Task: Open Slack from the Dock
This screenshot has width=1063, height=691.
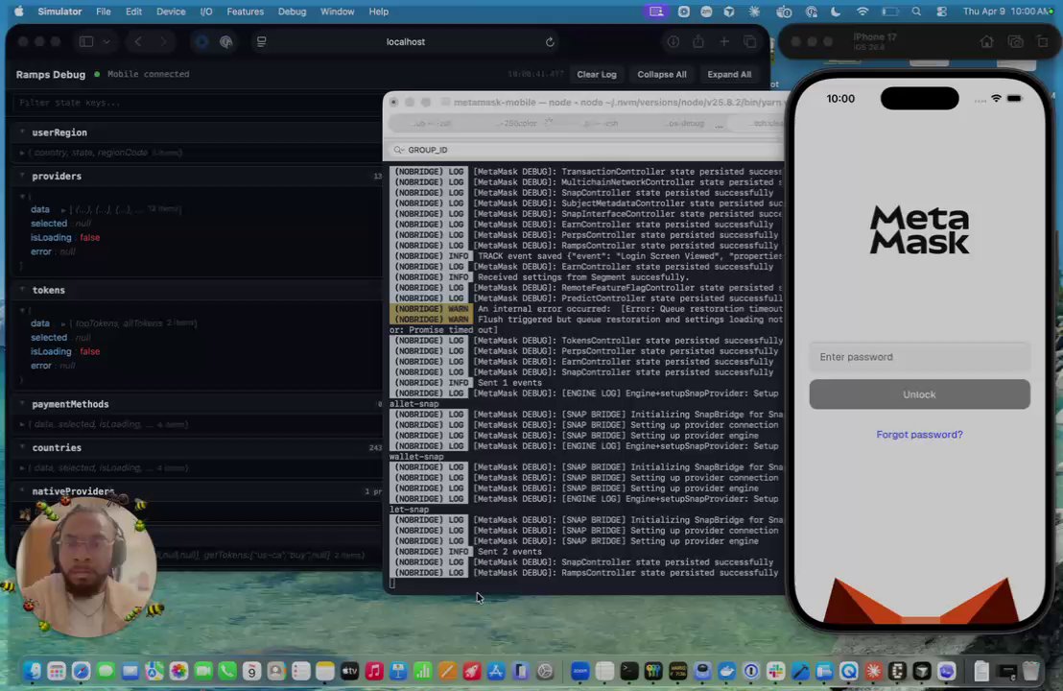Action: click(x=775, y=672)
